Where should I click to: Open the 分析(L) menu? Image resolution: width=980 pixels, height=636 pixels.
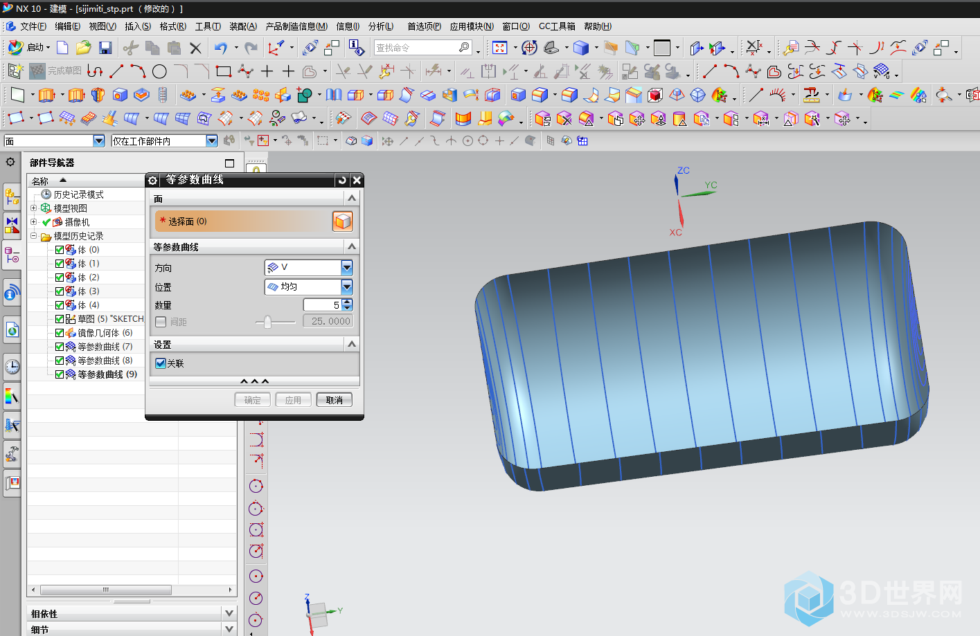[x=381, y=26]
